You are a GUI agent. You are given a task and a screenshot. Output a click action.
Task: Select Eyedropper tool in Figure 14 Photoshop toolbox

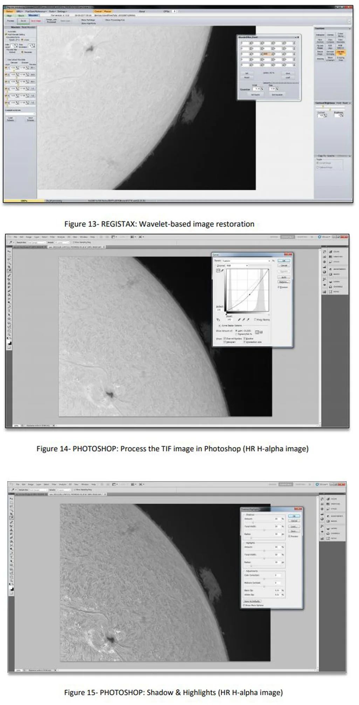coord(9,271)
